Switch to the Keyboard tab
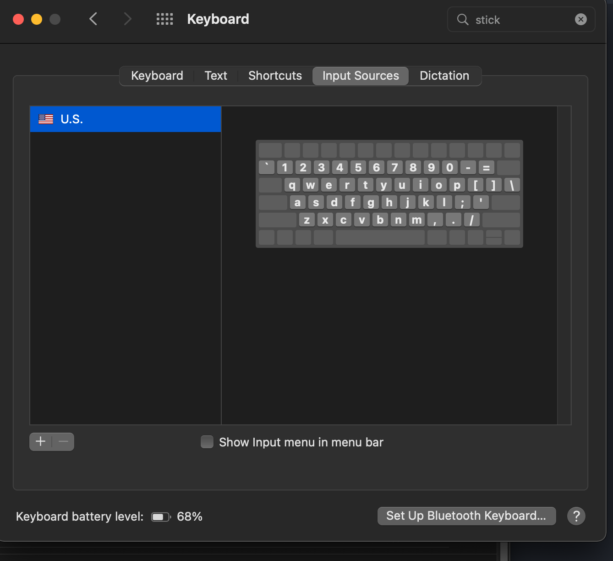 click(157, 76)
